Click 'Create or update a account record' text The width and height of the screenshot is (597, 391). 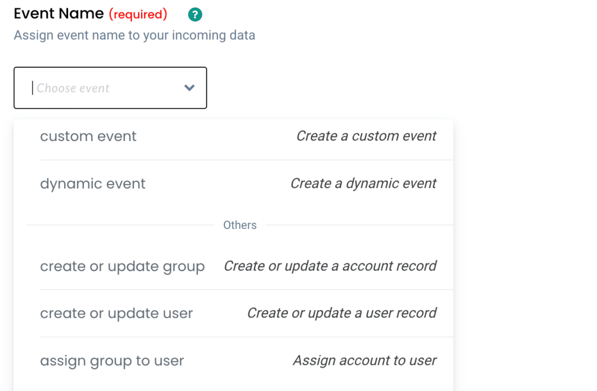coord(330,266)
